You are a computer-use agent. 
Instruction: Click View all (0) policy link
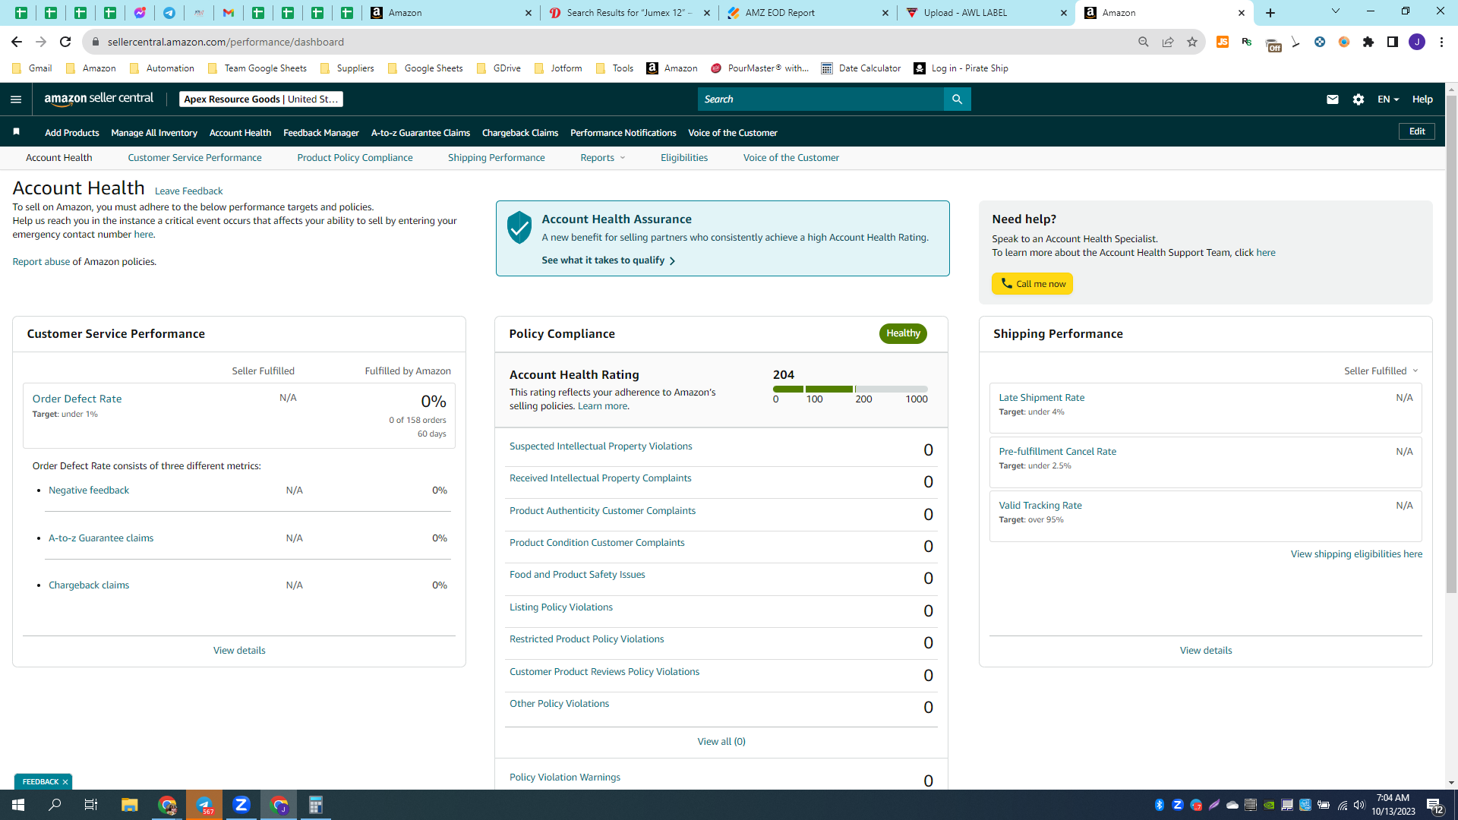721,742
